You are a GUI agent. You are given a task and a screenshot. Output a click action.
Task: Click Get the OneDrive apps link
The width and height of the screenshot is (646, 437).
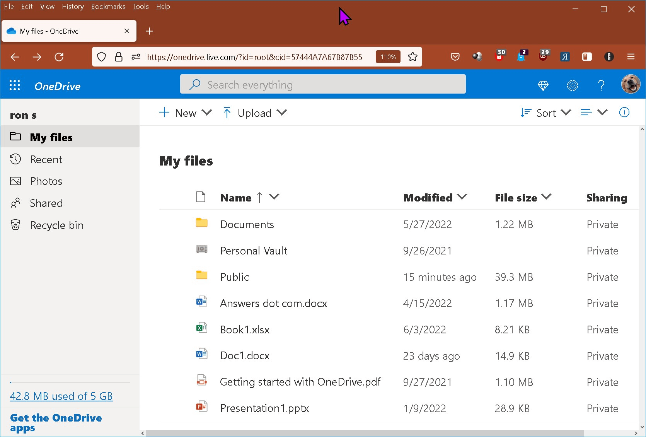[x=56, y=423]
